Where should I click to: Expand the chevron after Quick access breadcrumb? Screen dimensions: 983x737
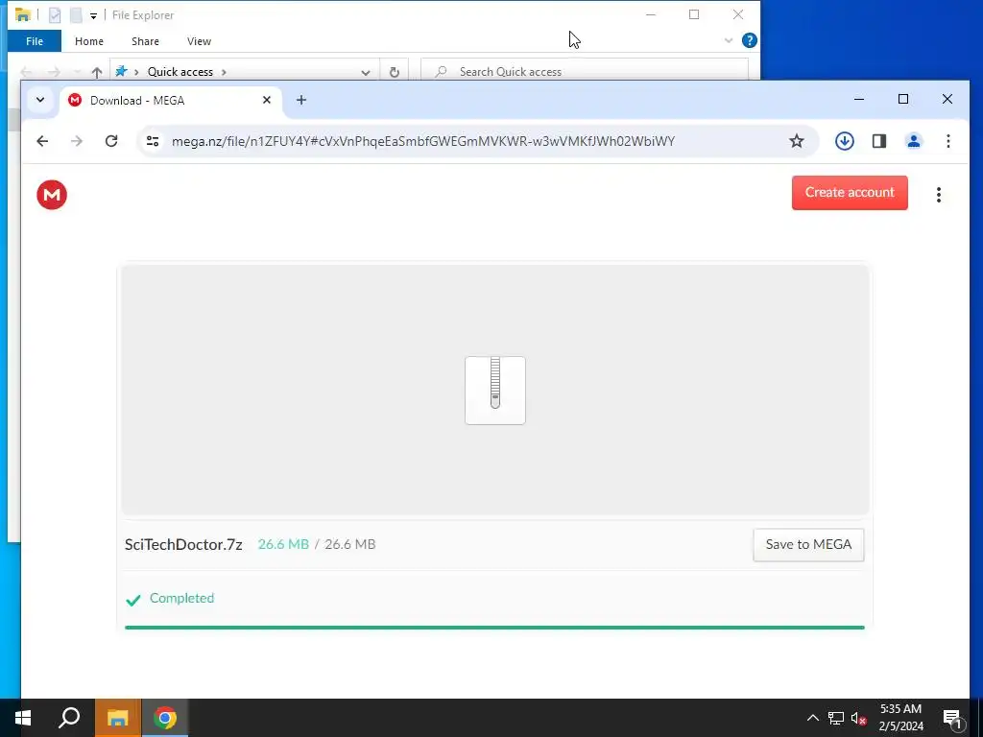(x=224, y=72)
